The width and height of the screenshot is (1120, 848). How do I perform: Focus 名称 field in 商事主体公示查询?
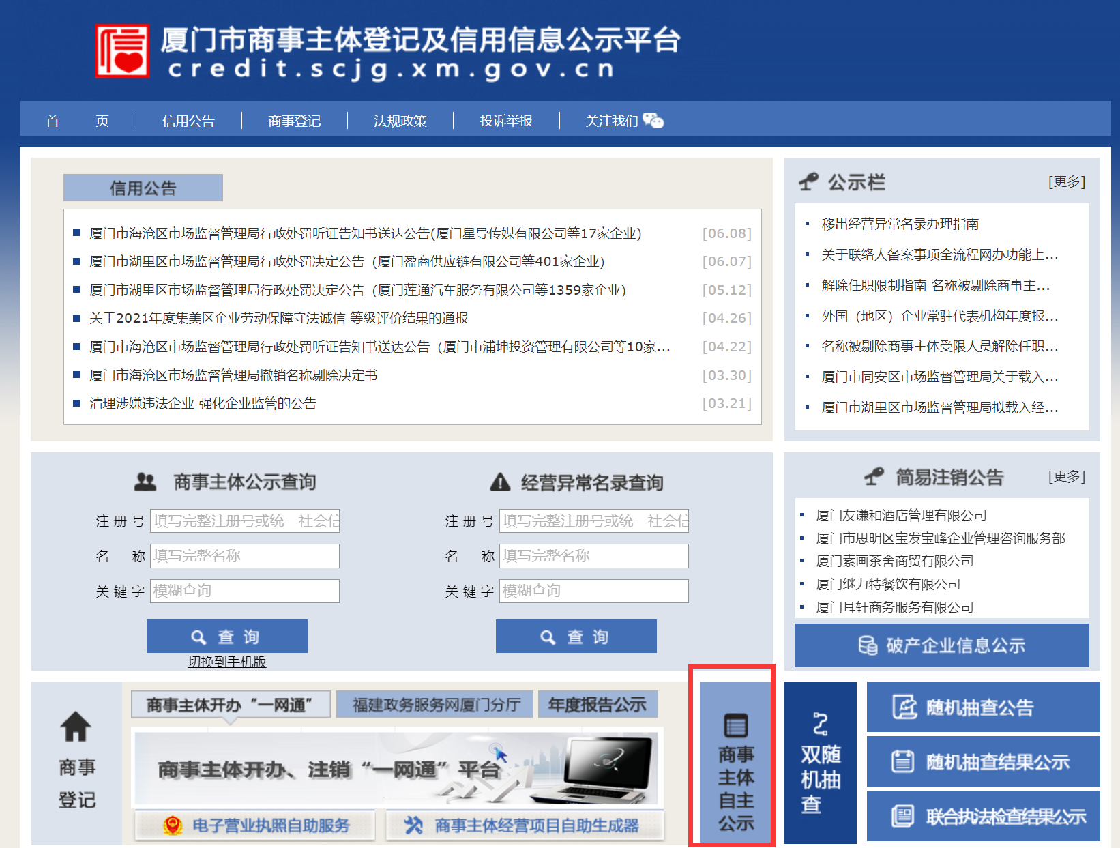click(x=245, y=555)
